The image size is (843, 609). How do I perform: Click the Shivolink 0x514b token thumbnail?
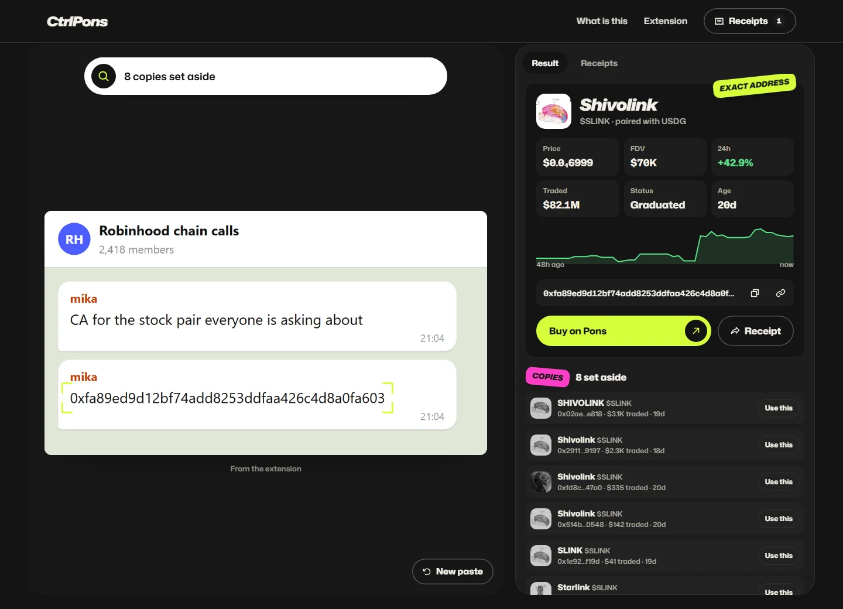click(541, 519)
